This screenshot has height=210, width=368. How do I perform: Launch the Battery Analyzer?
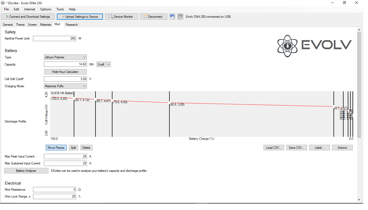tap(26, 171)
